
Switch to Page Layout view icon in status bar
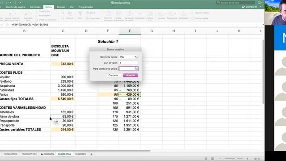click(212, 159)
